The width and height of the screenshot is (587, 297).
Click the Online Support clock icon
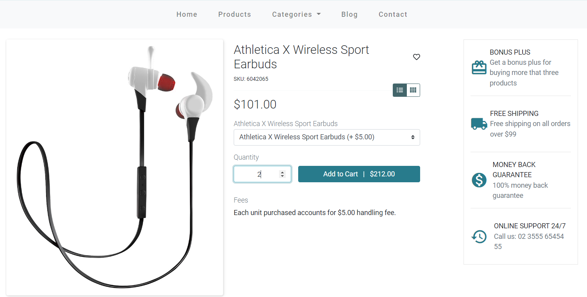479,236
